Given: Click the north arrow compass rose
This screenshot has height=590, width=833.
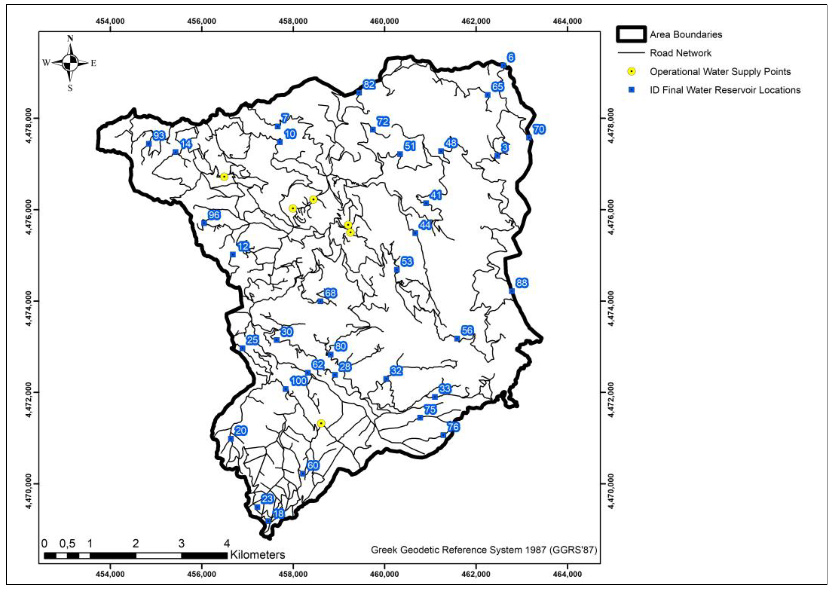Looking at the screenshot, I should 70,63.
